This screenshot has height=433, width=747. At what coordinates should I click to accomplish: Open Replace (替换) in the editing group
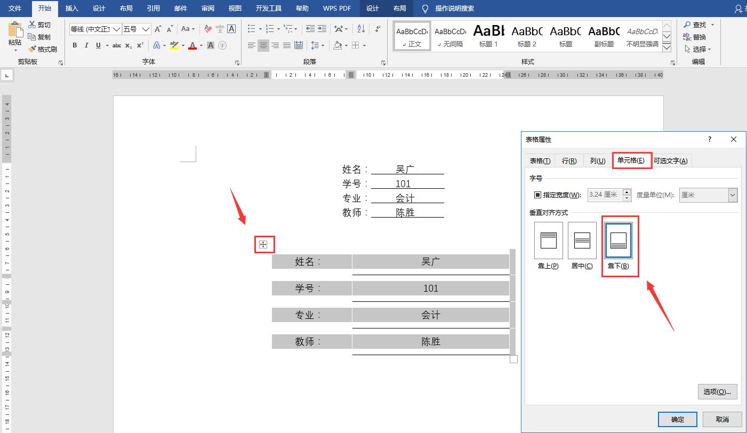point(699,36)
